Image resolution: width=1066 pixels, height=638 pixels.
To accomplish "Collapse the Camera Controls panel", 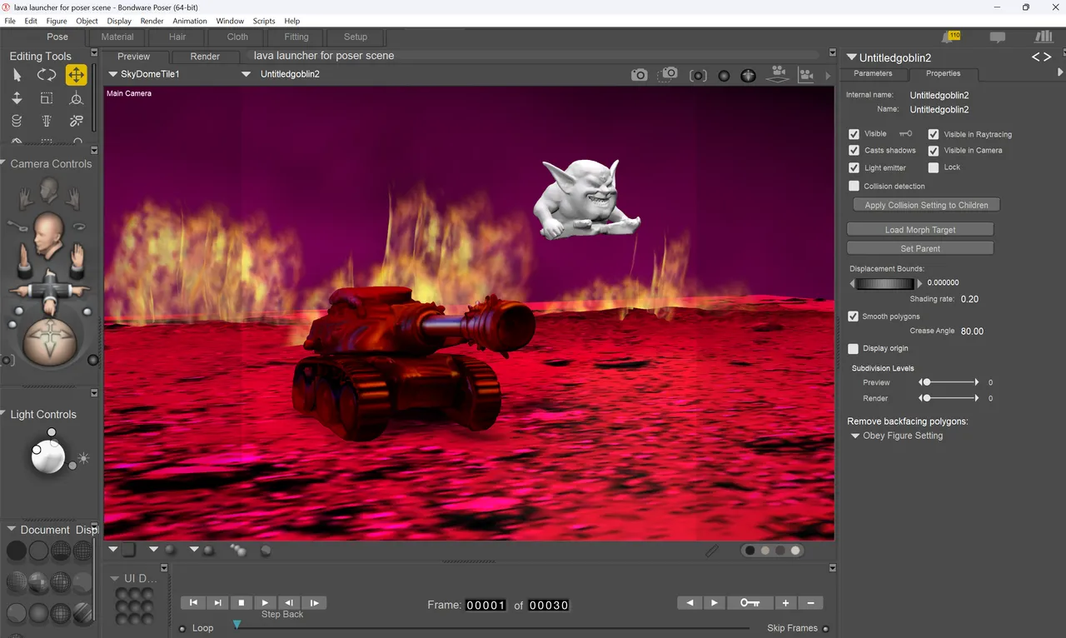I will pyautogui.click(x=2, y=163).
